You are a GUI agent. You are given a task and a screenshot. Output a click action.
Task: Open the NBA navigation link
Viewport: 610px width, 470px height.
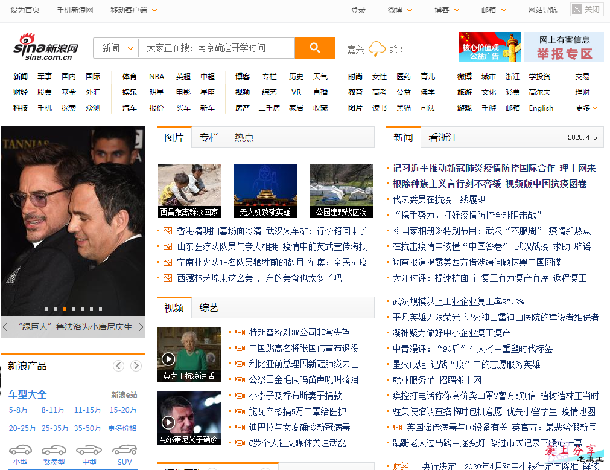pos(156,76)
